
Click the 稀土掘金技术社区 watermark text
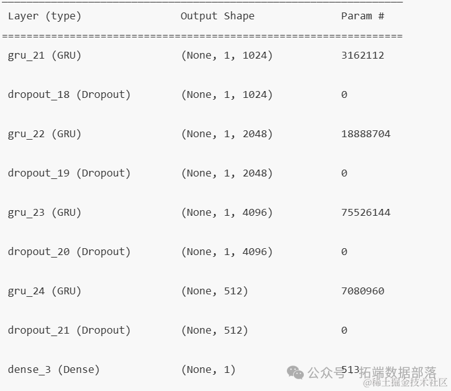(407, 382)
